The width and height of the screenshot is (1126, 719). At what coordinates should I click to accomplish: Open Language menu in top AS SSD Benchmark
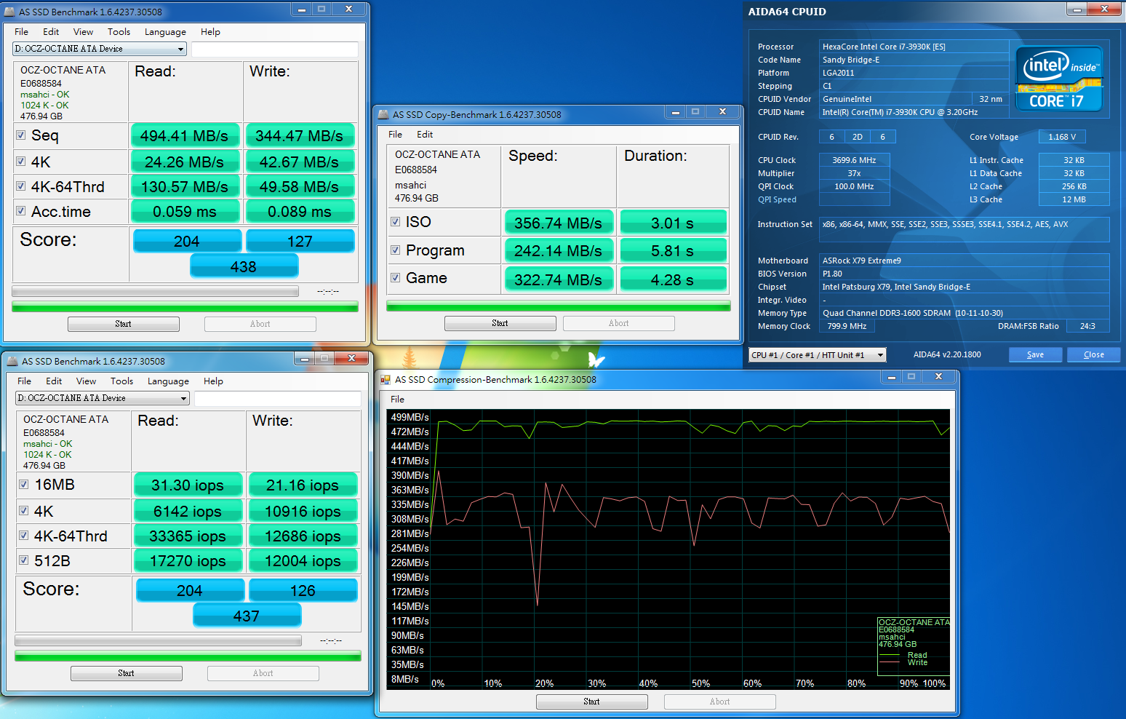(165, 31)
